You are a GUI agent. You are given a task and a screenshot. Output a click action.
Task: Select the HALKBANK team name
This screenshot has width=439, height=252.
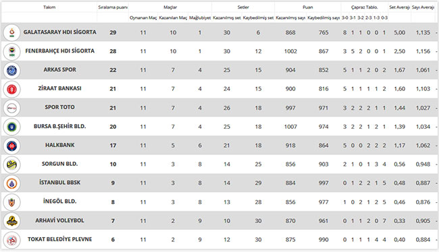(x=60, y=145)
